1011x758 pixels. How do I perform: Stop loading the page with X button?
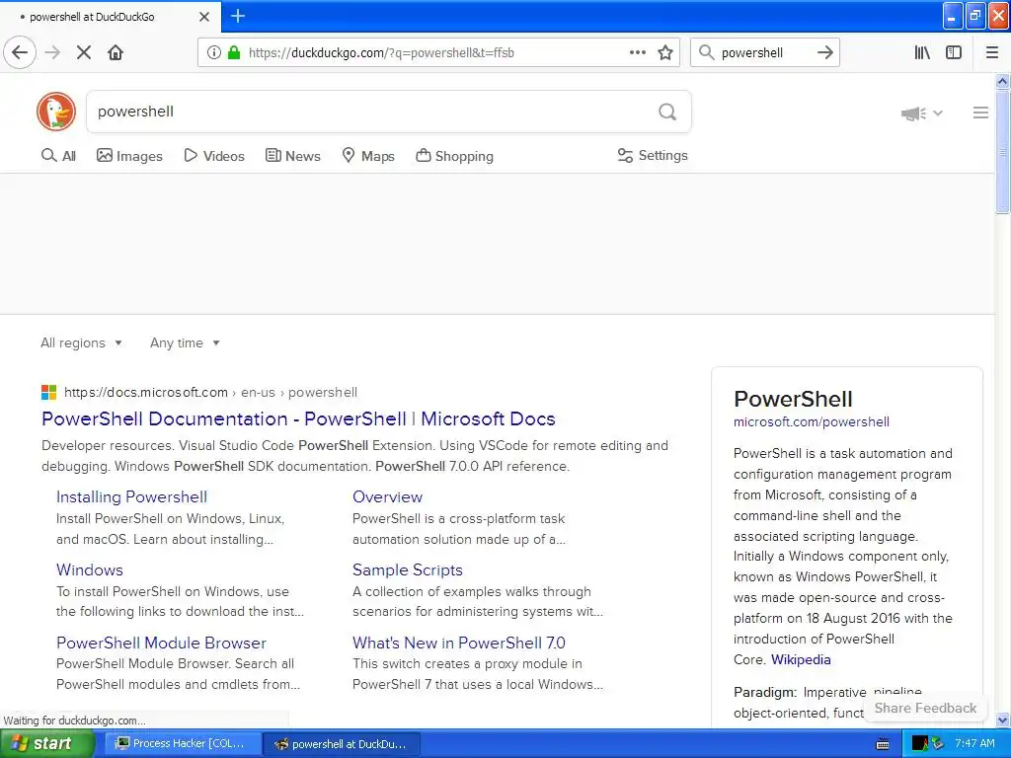click(84, 53)
